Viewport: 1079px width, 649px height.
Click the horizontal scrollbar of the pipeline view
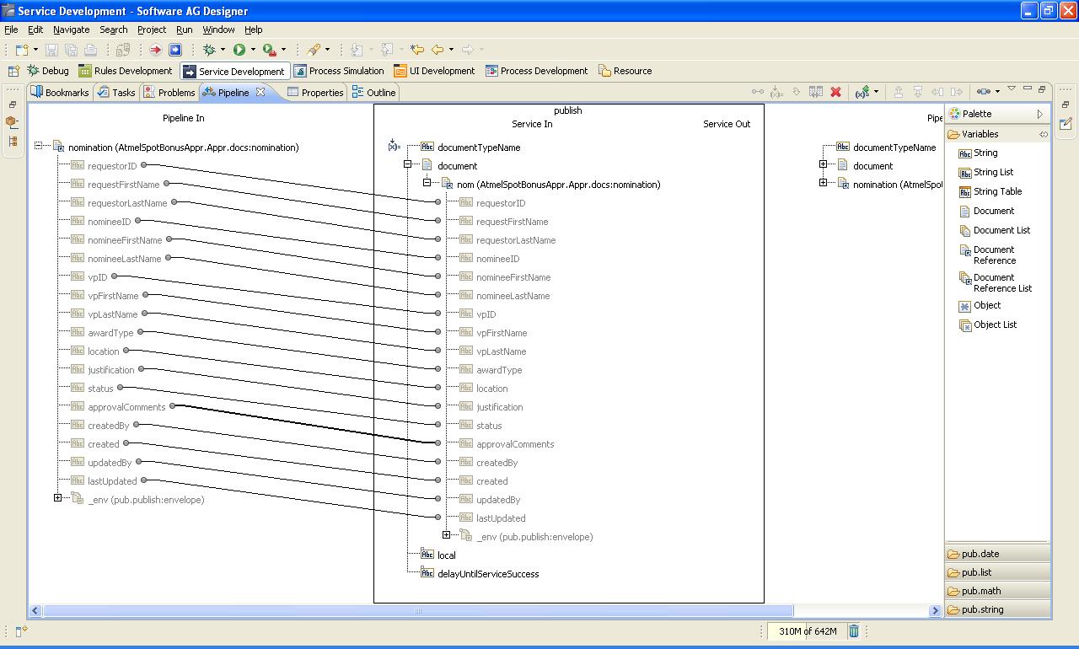(418, 610)
